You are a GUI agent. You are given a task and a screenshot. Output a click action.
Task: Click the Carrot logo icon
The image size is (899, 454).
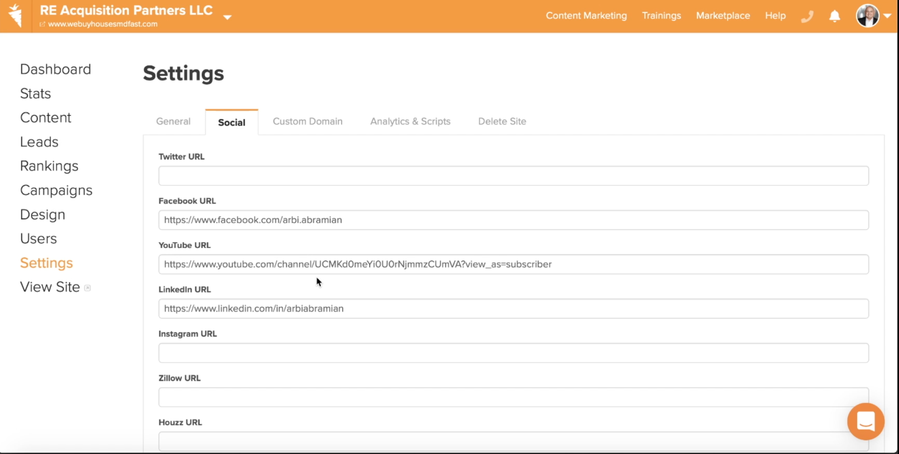point(15,16)
